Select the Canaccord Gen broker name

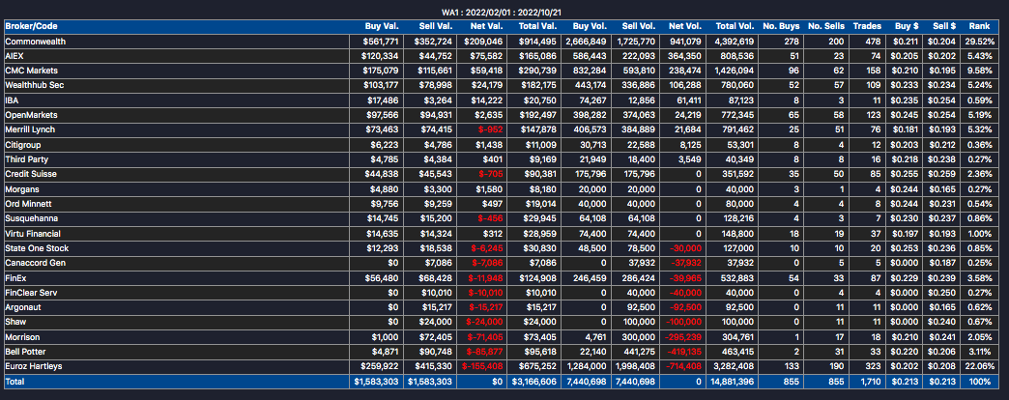pos(36,263)
